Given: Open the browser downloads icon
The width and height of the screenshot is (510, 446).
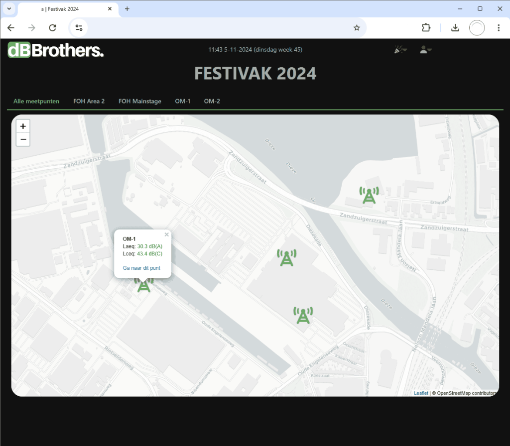Looking at the screenshot, I should (x=455, y=28).
